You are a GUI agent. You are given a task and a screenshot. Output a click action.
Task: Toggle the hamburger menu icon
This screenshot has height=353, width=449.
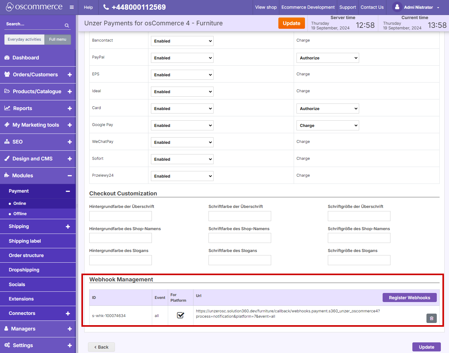[72, 7]
